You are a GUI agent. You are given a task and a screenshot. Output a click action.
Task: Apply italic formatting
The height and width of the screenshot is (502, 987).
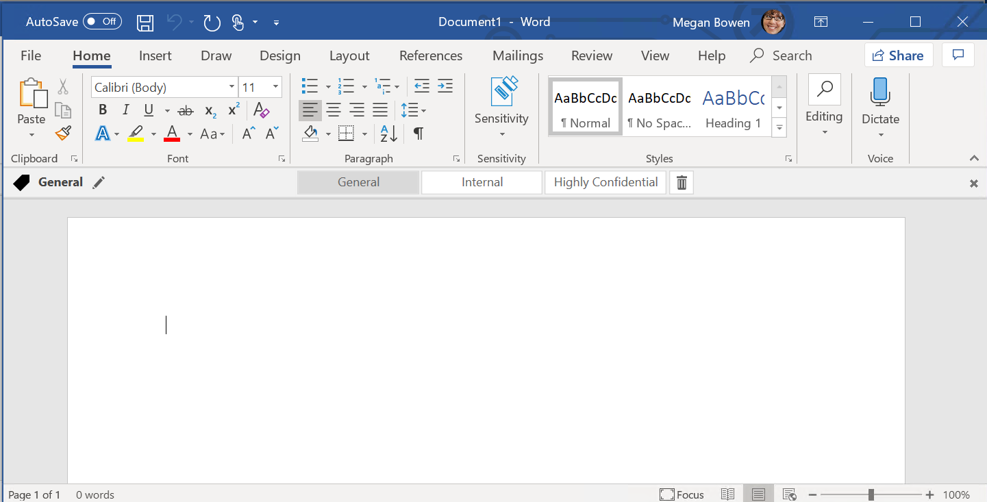(x=125, y=110)
